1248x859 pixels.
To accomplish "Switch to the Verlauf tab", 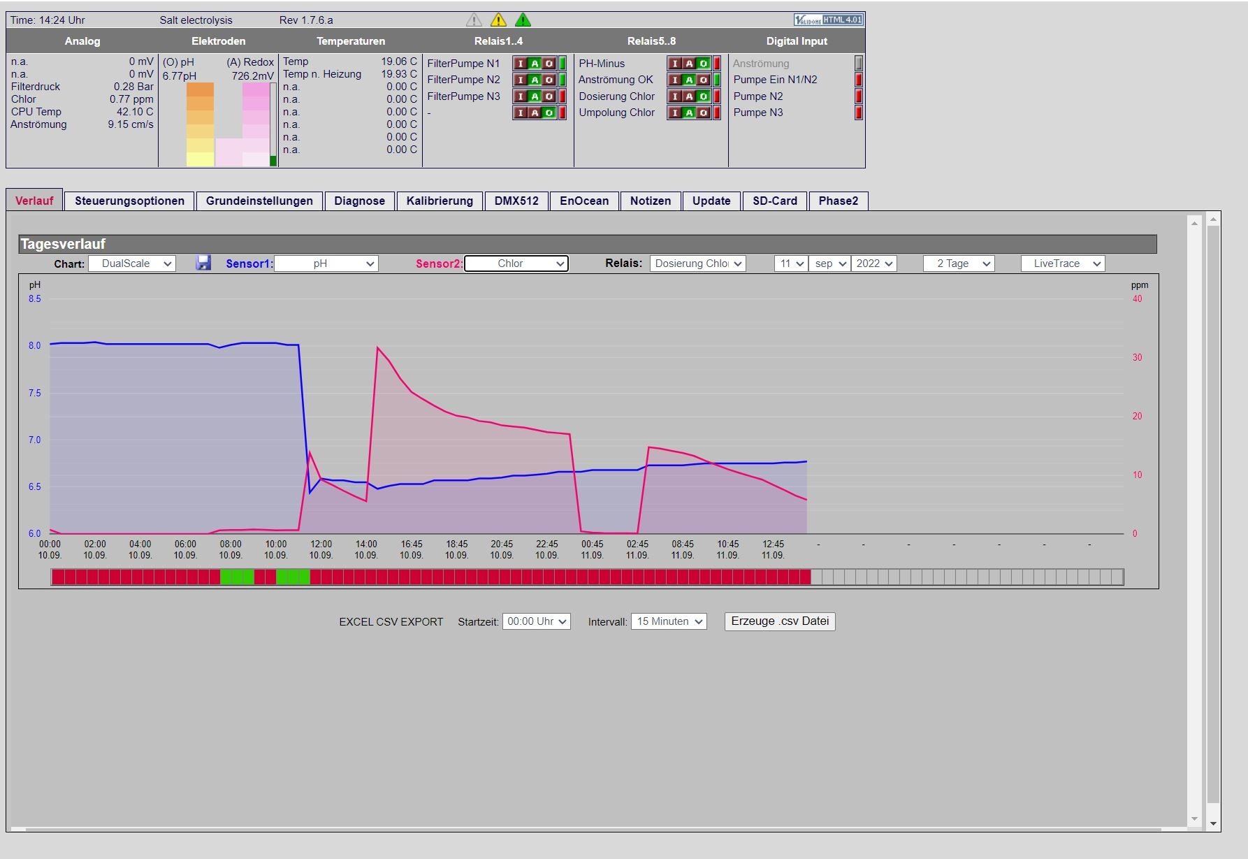I will pos(34,201).
